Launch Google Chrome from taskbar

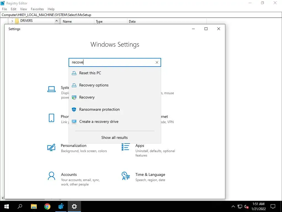point(47,206)
